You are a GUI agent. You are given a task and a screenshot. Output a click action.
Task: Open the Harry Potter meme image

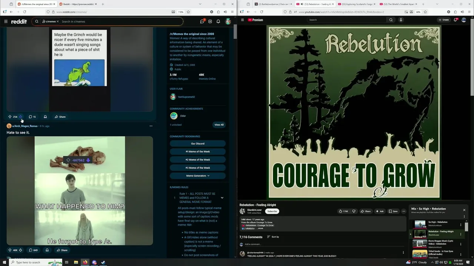[80, 191]
